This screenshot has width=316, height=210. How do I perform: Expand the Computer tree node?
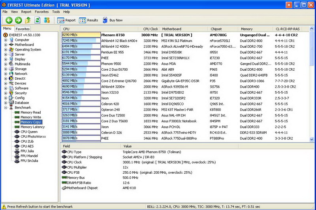pos(6,40)
